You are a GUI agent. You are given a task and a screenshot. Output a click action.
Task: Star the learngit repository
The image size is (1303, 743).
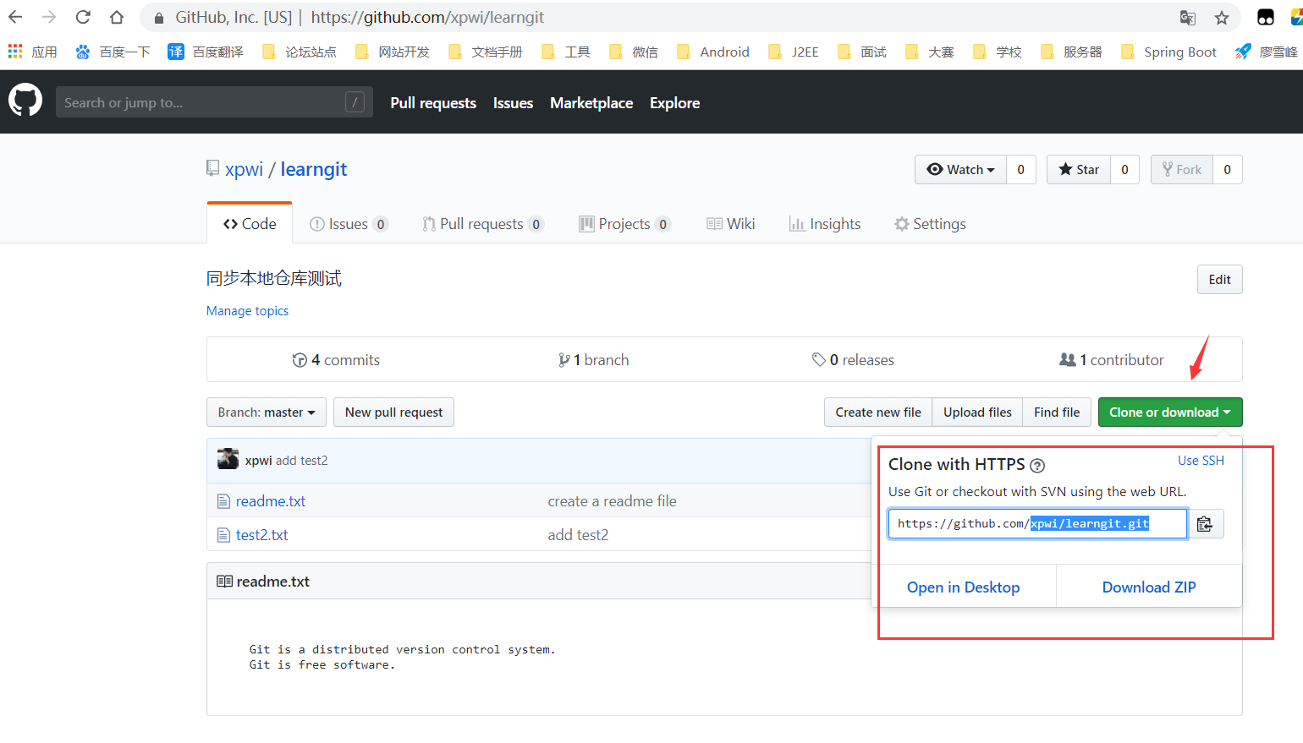pos(1079,169)
